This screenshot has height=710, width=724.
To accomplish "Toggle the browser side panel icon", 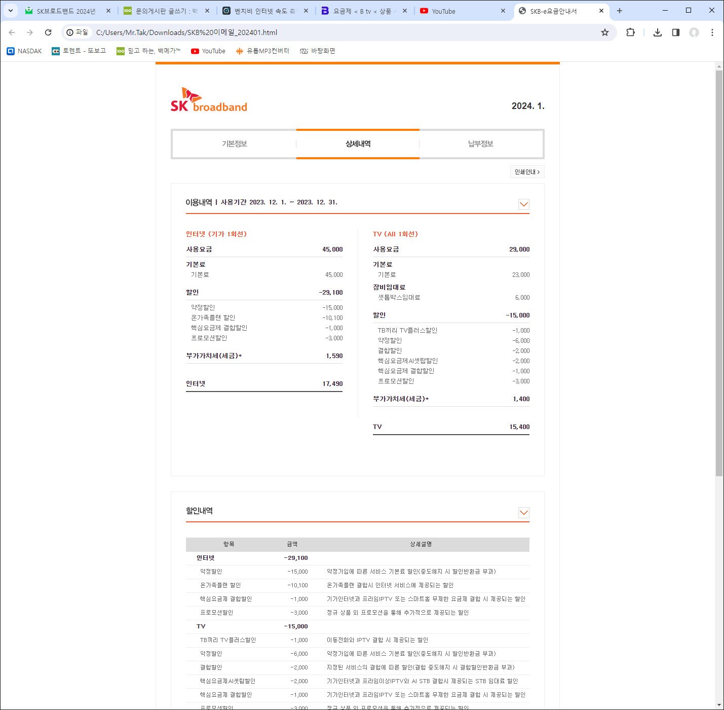I will point(675,32).
